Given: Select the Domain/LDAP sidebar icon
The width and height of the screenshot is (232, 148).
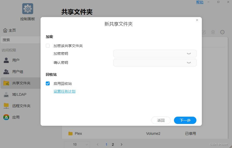Looking at the screenshot, I should click(x=6, y=95).
